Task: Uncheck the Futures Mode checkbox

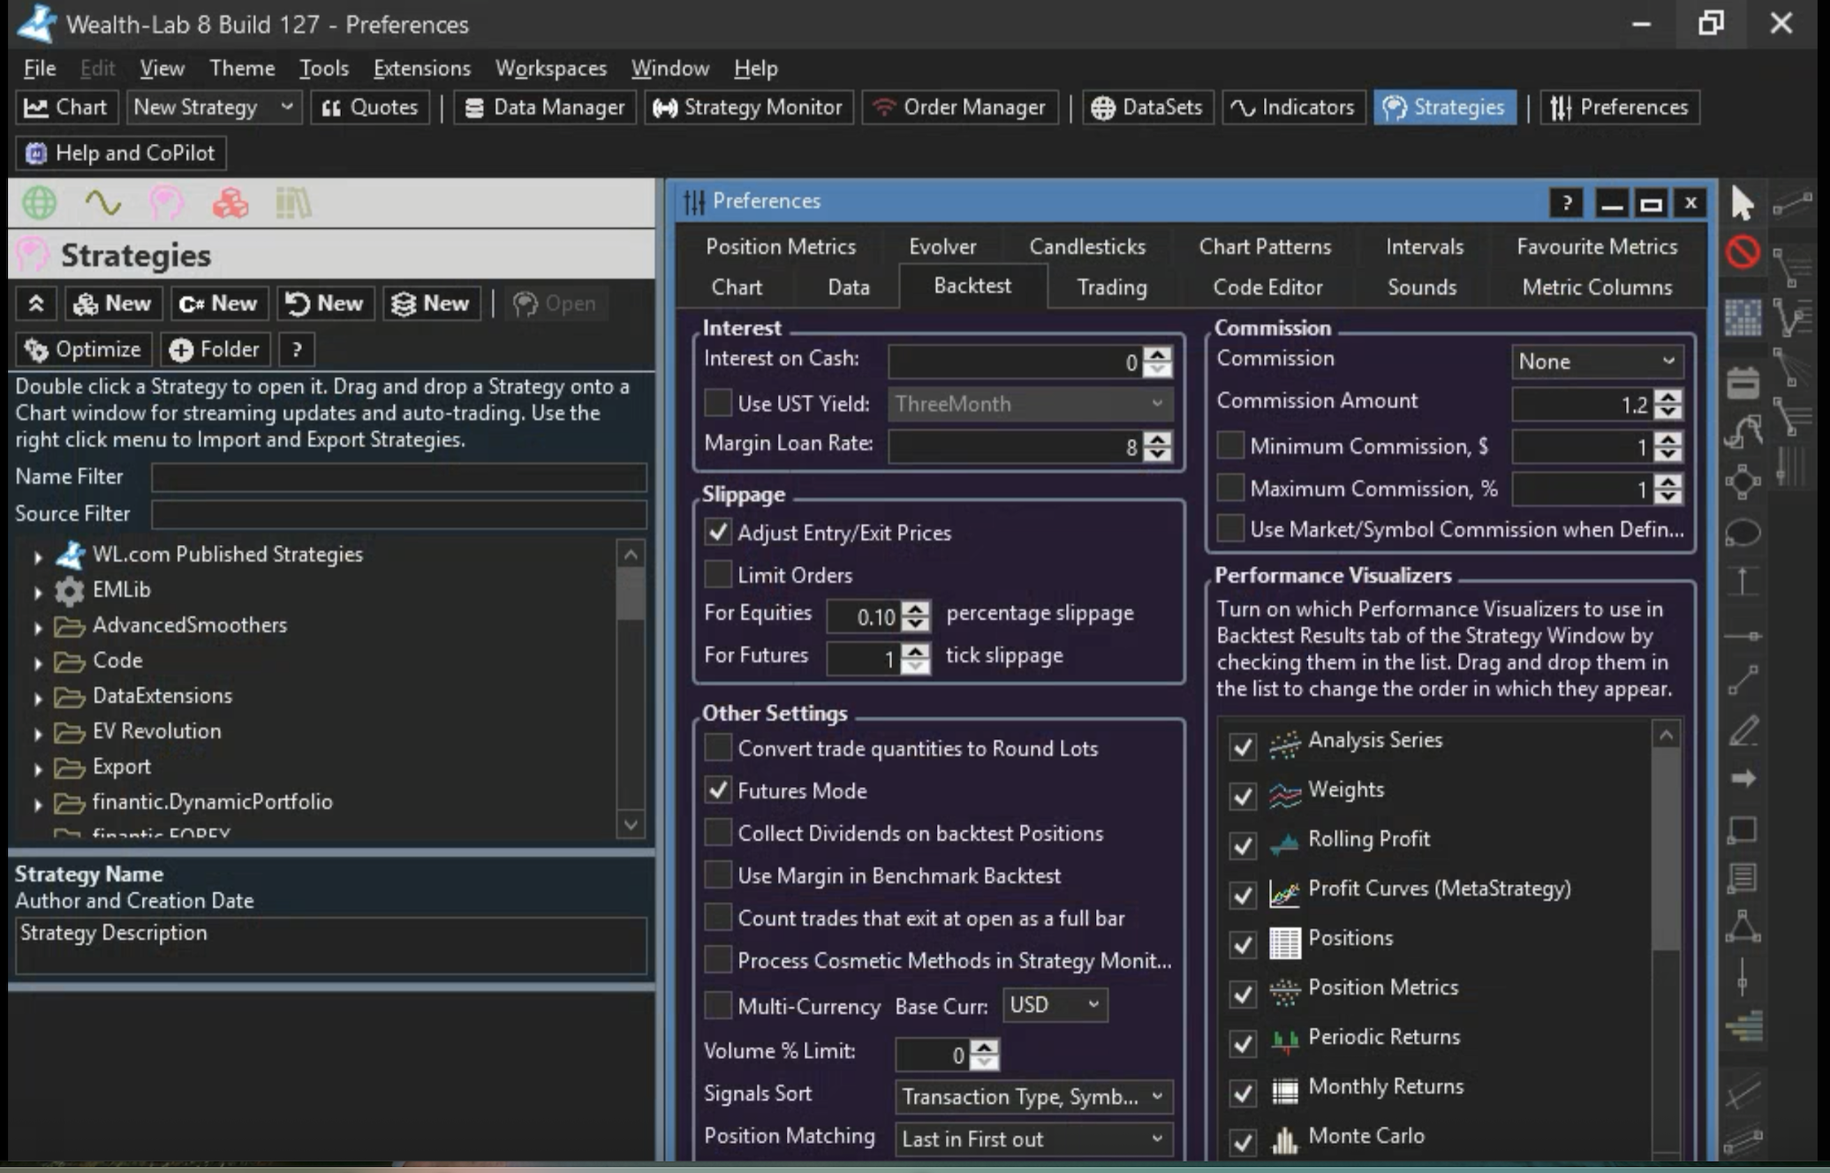Action: pyautogui.click(x=718, y=791)
